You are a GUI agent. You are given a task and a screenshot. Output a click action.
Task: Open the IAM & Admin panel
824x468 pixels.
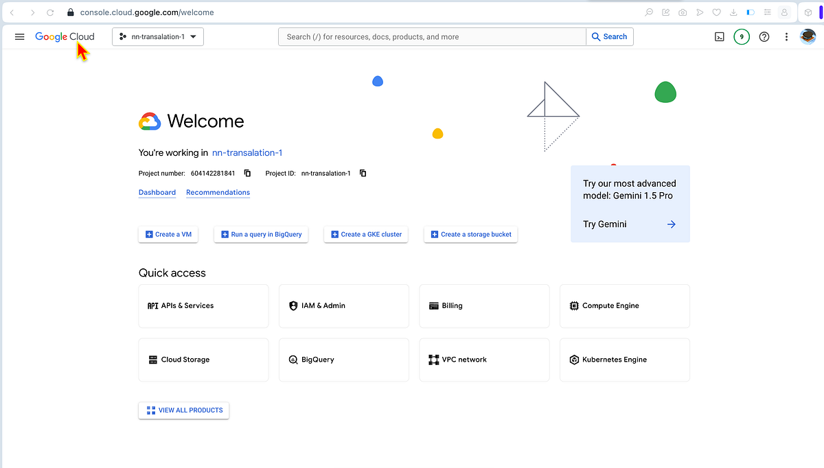(x=343, y=305)
